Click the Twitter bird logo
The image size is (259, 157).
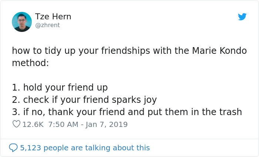(242, 17)
